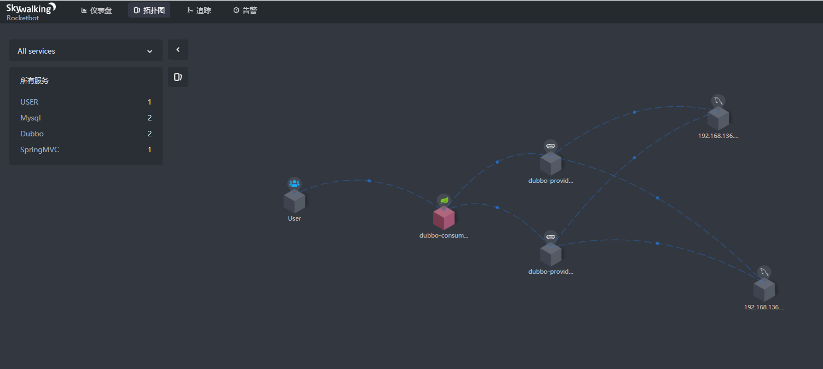Viewport: 823px width, 369px height.
Task: Click the call dot from the upper provider to the upper MySQL node
Action: pos(634,112)
